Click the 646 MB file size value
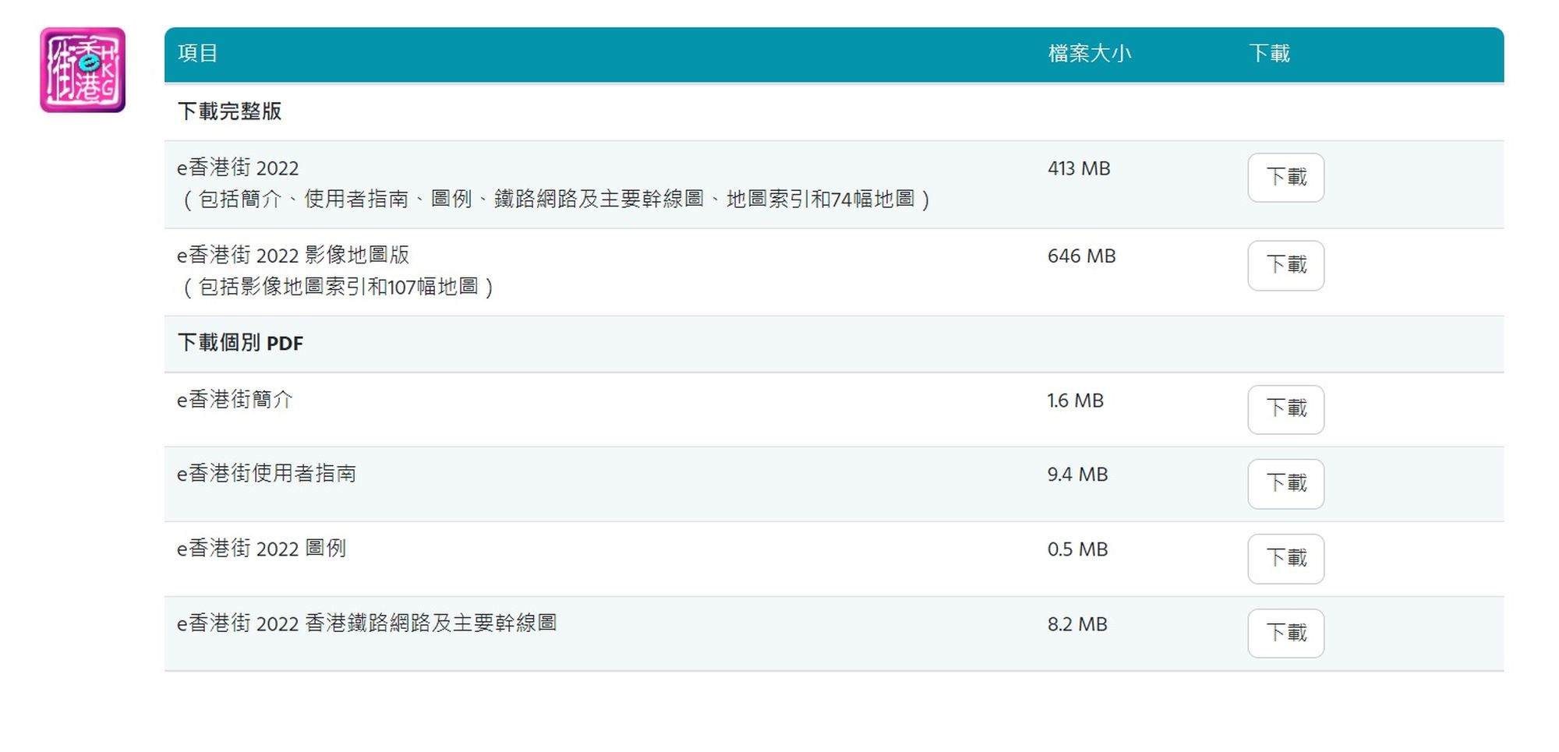 (x=1081, y=256)
